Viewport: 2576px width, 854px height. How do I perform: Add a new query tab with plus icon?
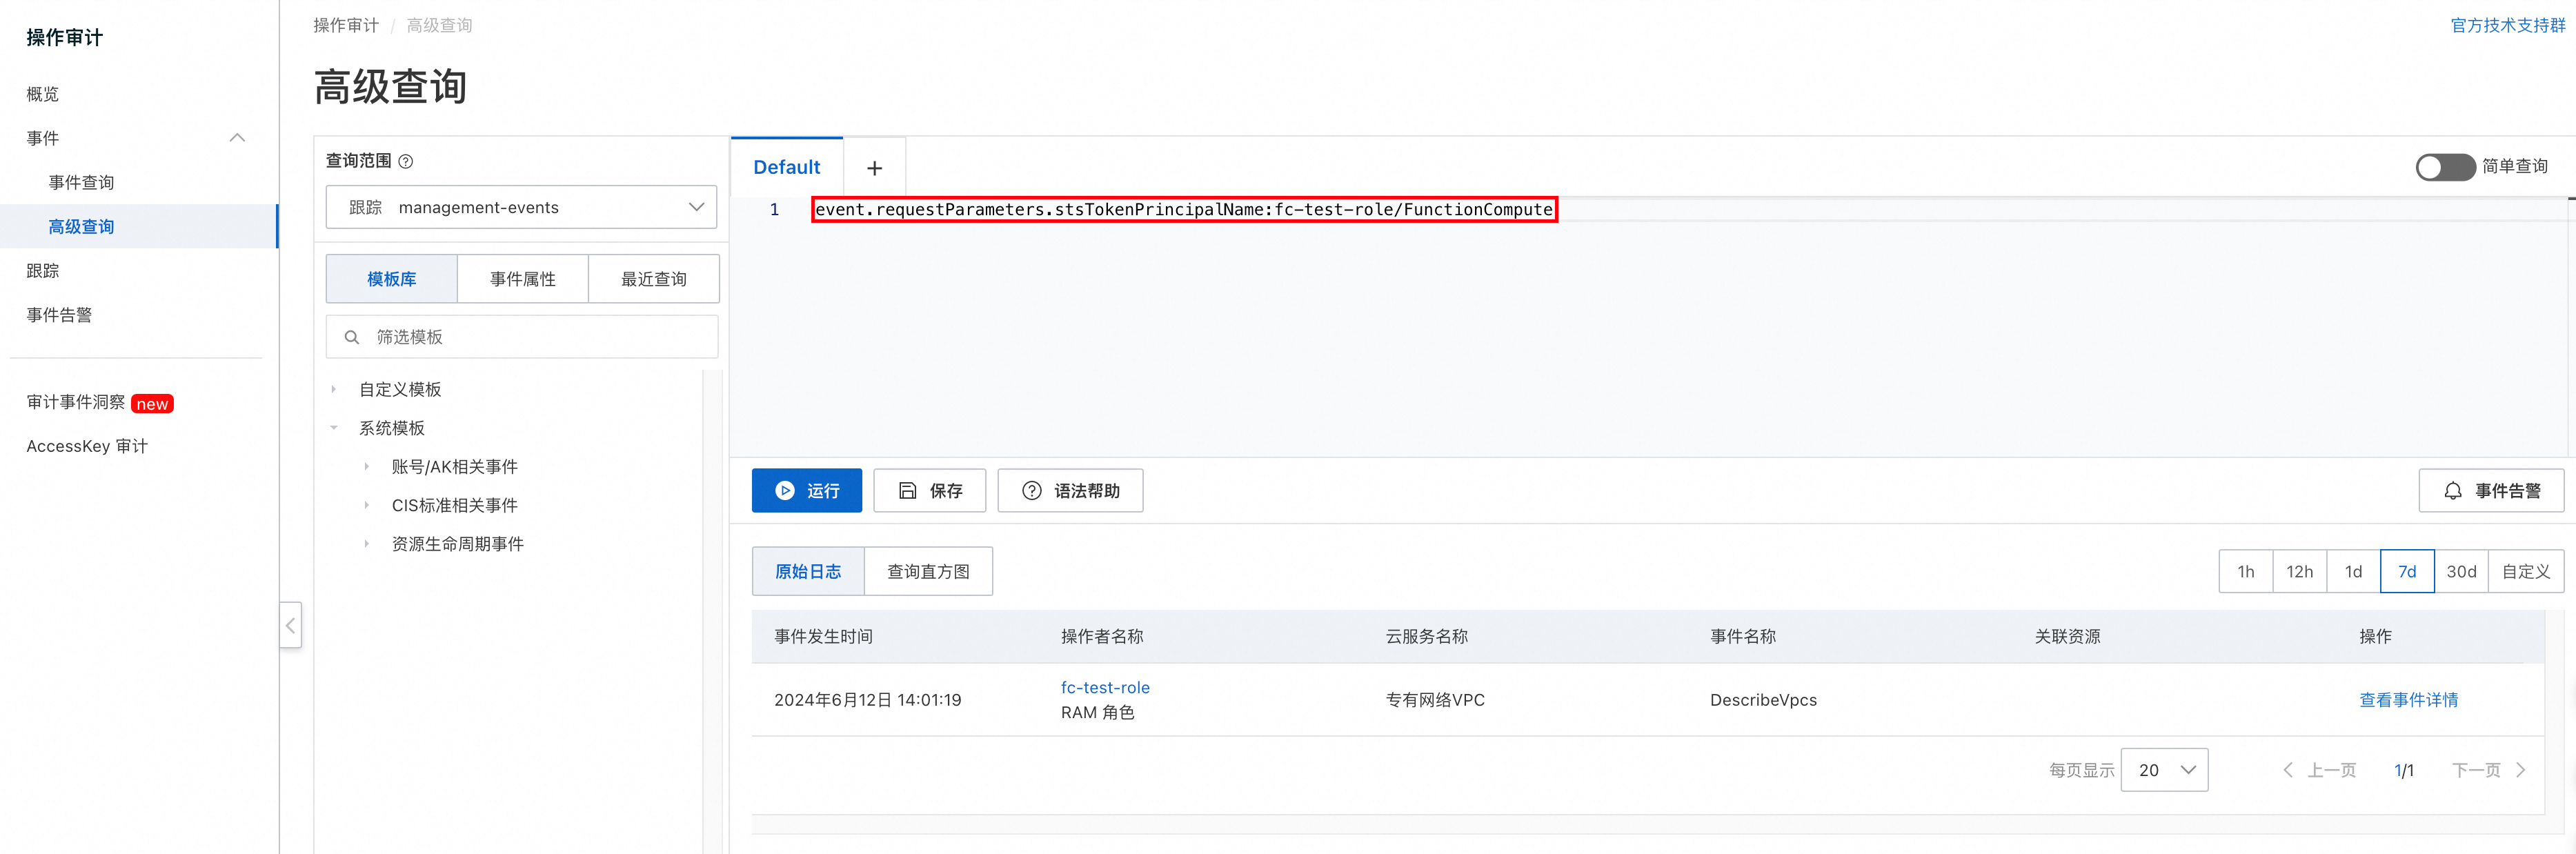tap(874, 168)
